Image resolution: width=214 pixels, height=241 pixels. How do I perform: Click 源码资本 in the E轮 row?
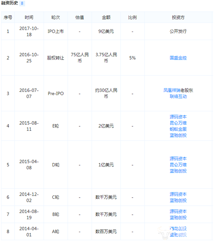point(178,117)
